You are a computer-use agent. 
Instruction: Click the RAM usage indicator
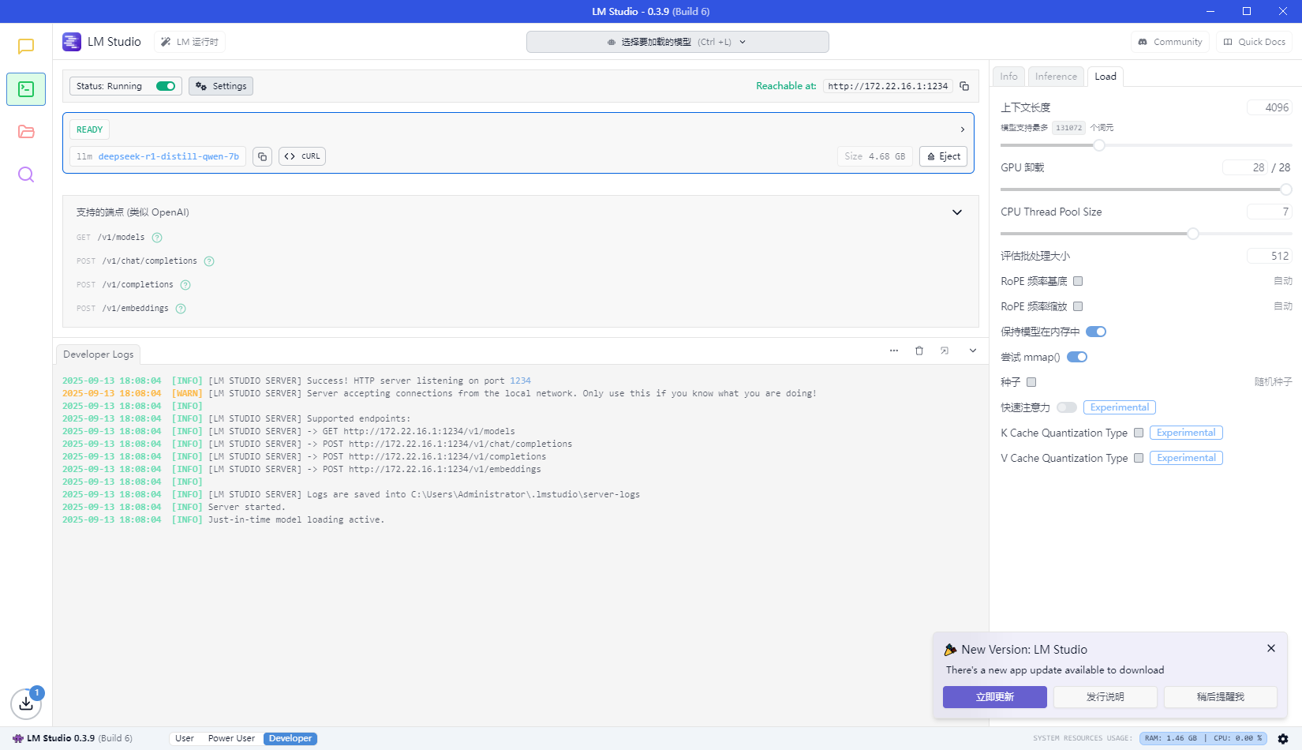tap(1170, 739)
